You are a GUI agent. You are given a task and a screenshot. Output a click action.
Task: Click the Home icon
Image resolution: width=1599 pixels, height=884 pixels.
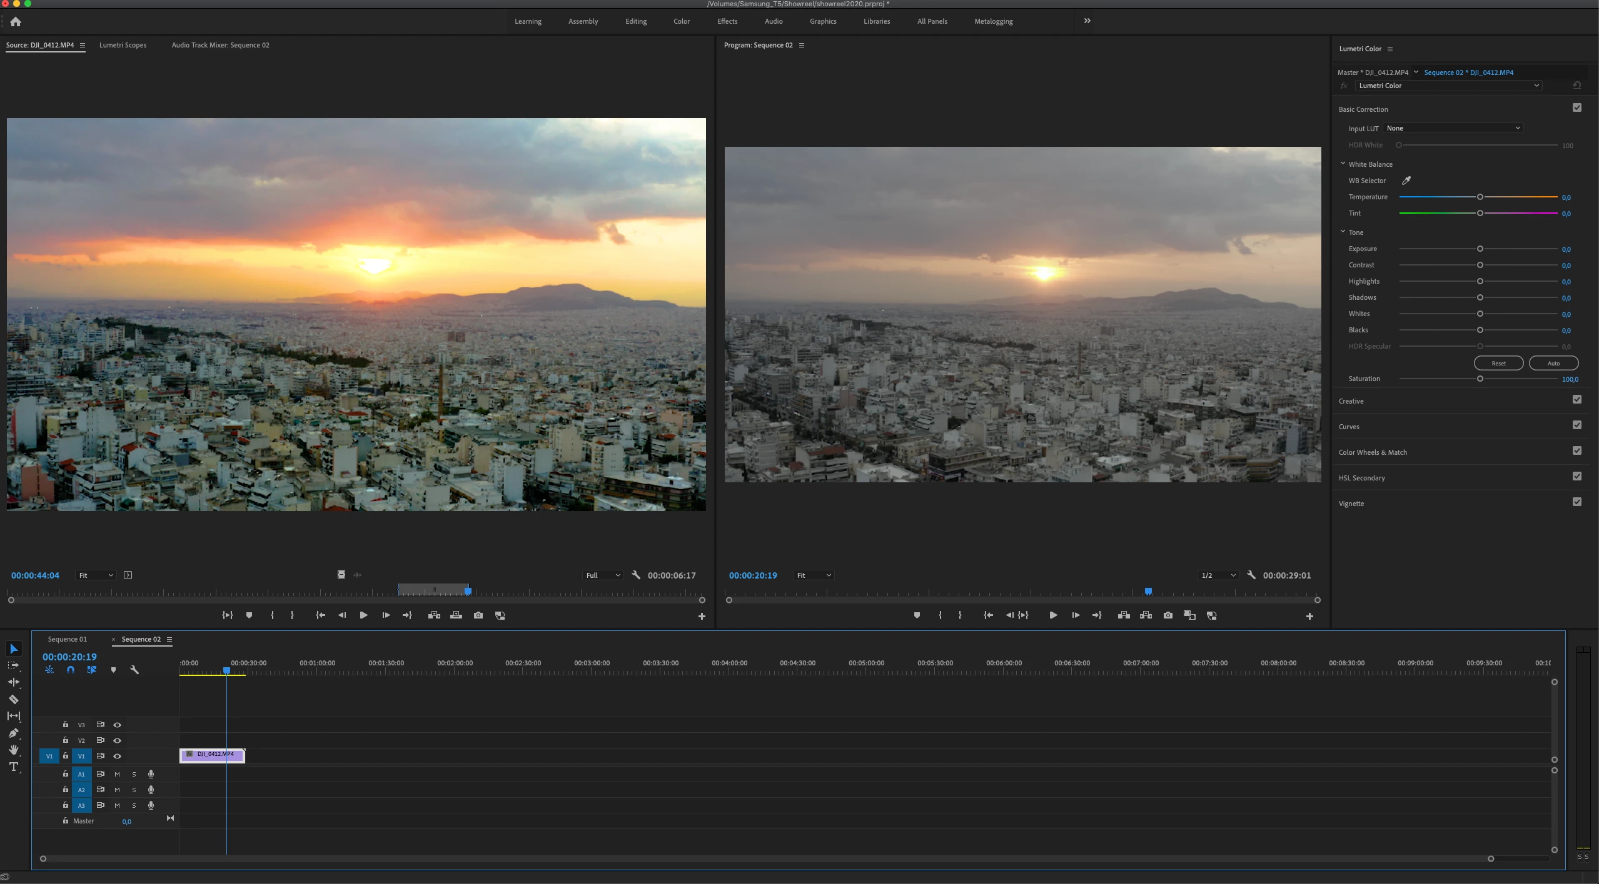pos(16,22)
